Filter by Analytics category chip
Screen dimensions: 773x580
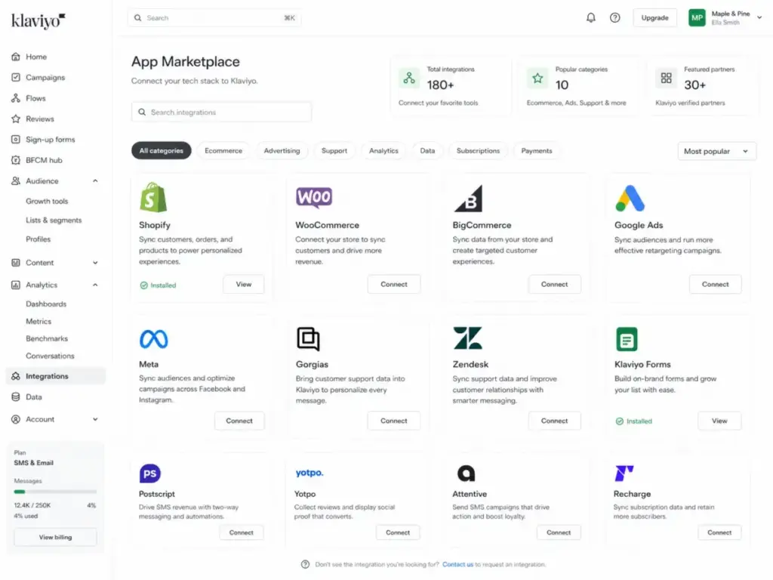coord(383,151)
